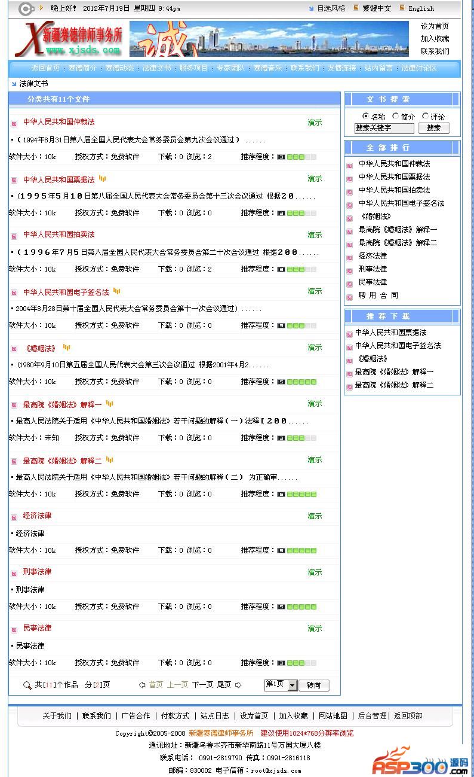
Task: Select the 简介 search radio button
Action: 395,116
